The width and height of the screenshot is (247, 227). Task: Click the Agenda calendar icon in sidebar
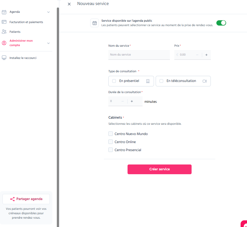point(4,12)
